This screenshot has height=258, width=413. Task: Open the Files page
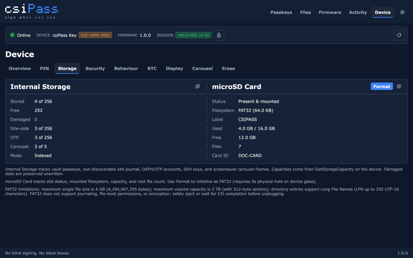coord(306,12)
